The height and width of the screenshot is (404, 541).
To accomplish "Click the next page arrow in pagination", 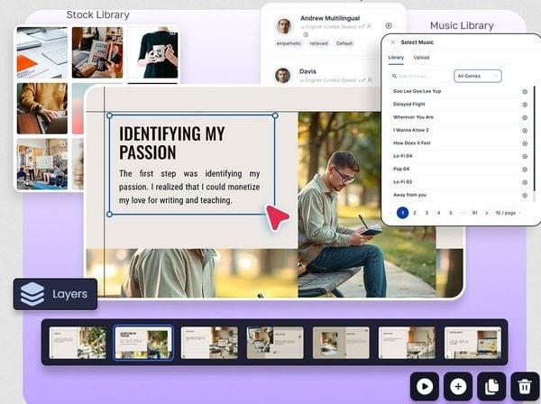I will point(487,213).
